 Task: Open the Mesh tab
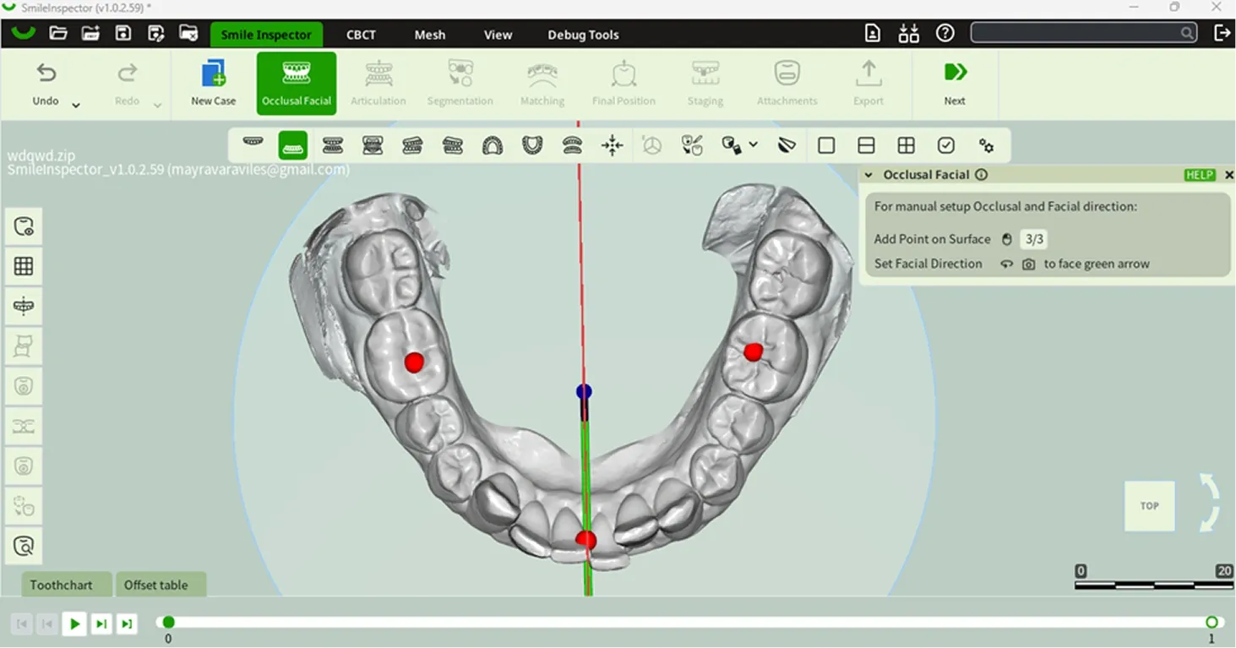click(429, 35)
